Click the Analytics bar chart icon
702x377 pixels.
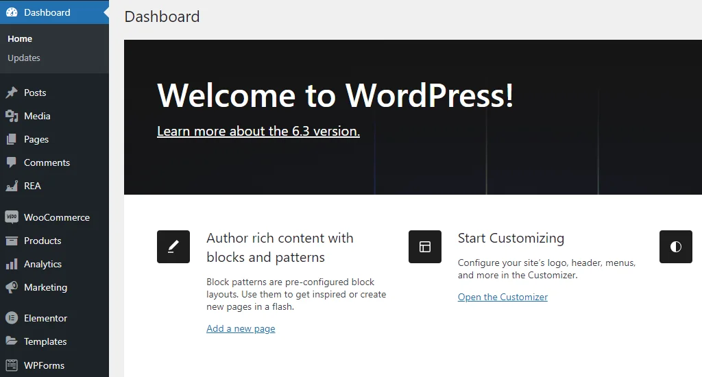click(x=12, y=264)
